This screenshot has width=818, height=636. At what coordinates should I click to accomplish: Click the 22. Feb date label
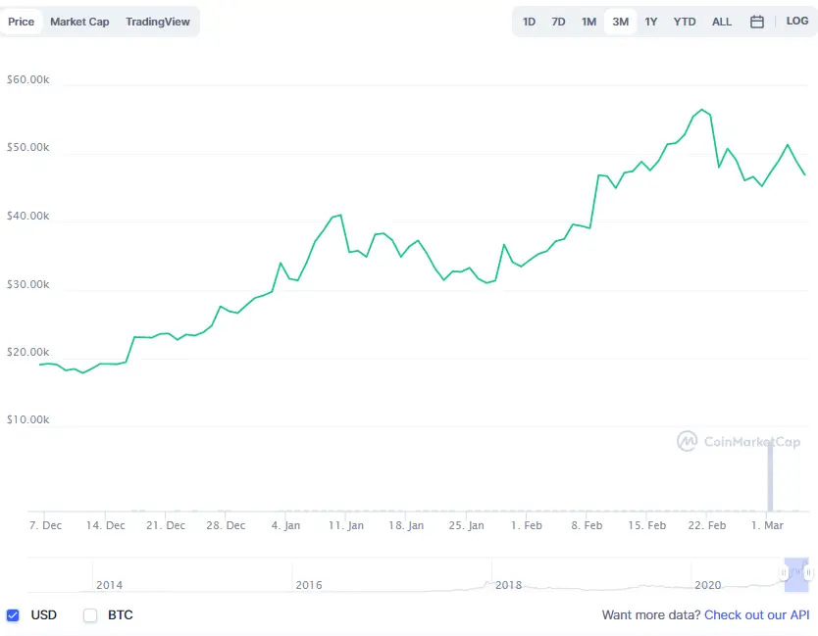click(x=707, y=525)
